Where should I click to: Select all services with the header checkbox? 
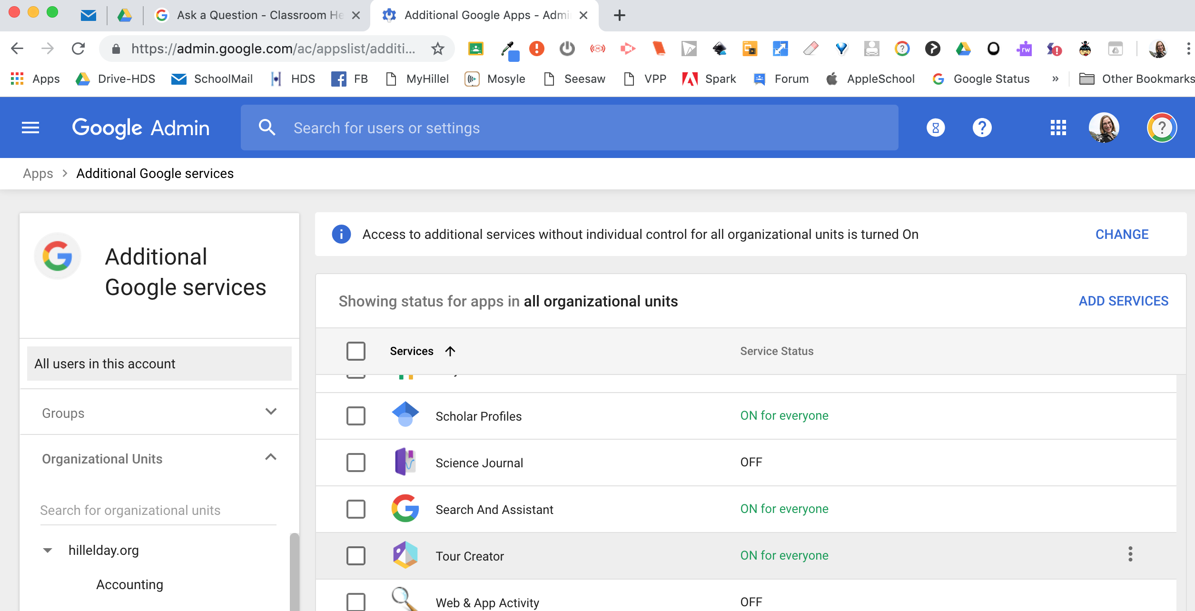point(356,351)
